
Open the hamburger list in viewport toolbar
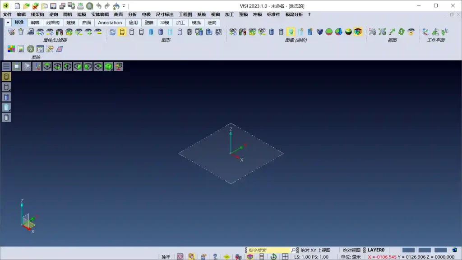[x=6, y=66]
